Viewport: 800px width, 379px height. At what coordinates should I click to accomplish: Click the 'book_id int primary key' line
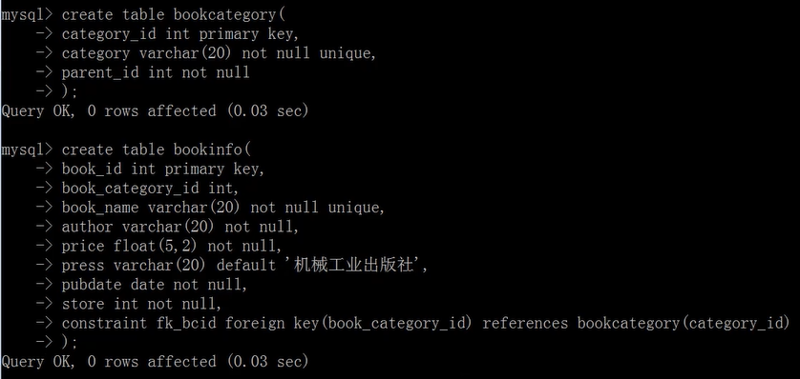[163, 169]
